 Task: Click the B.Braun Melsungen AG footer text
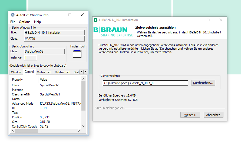tap(109, 108)
